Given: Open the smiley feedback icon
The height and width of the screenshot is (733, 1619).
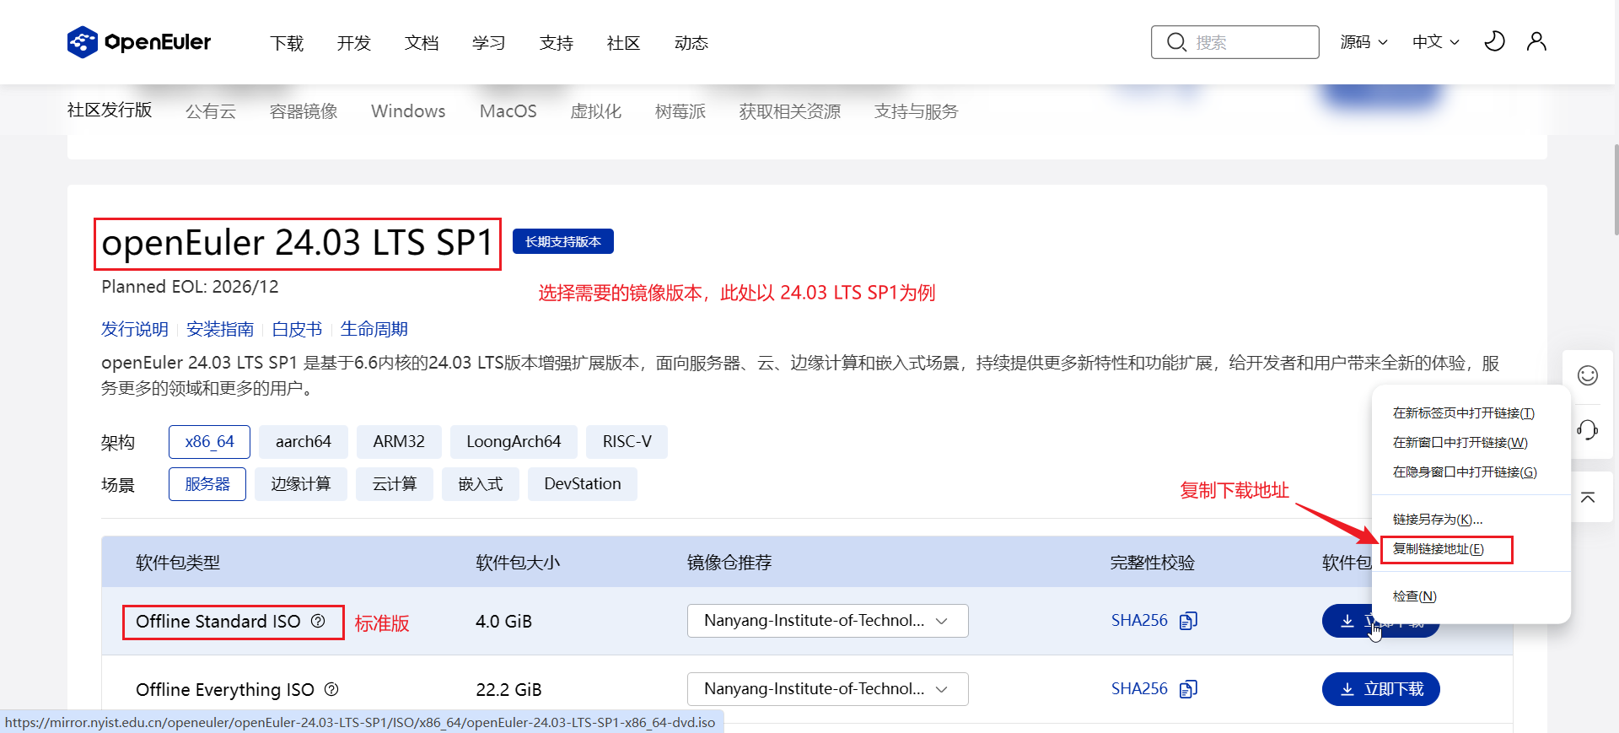Looking at the screenshot, I should click(x=1588, y=375).
